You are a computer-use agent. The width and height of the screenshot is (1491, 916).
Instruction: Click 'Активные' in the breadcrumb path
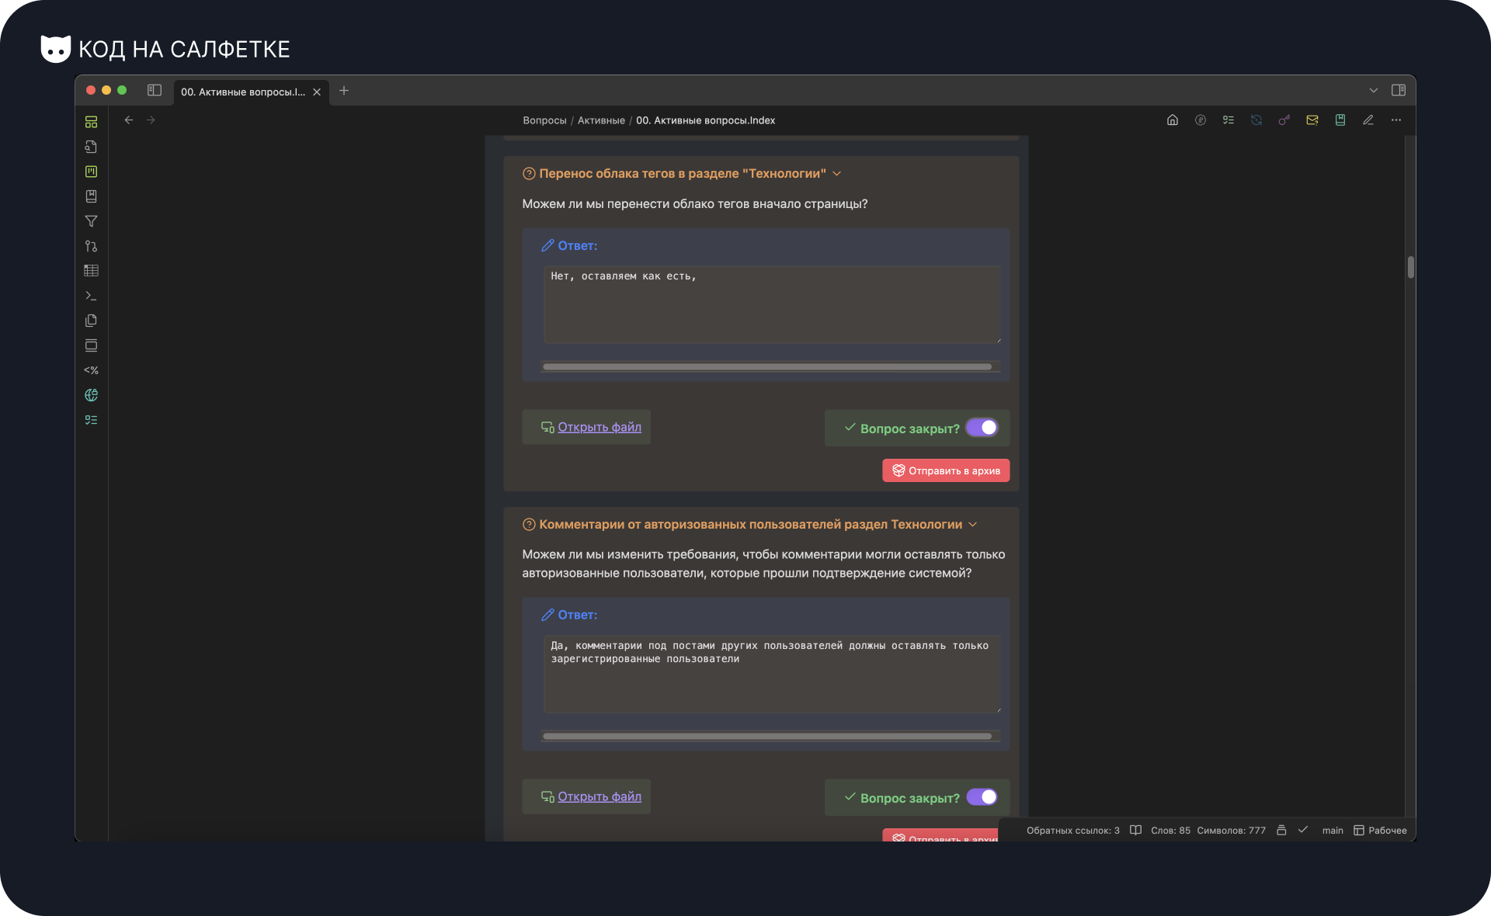[x=601, y=120]
